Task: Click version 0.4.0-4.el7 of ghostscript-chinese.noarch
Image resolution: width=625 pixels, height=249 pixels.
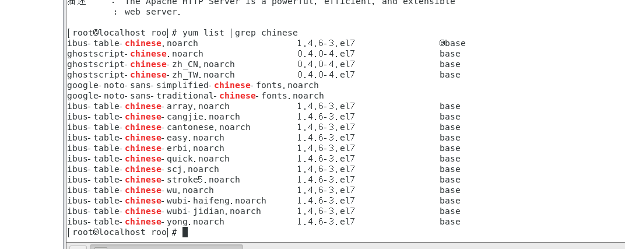Action: click(x=326, y=54)
